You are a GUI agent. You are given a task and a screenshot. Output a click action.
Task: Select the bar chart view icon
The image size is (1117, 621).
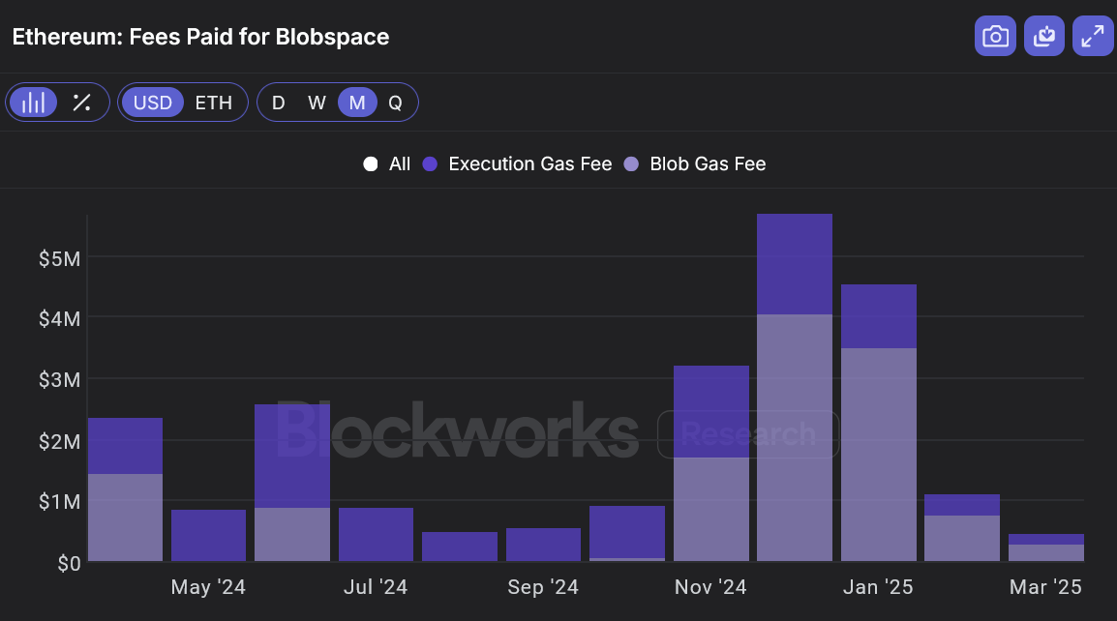(34, 103)
